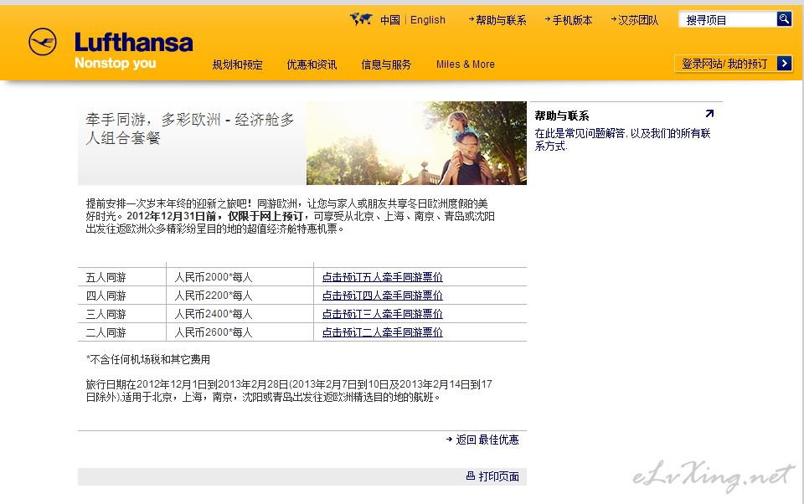Image resolution: width=804 pixels, height=504 pixels.
Task: Click the 搜寻项目 search field
Action: tap(728, 19)
